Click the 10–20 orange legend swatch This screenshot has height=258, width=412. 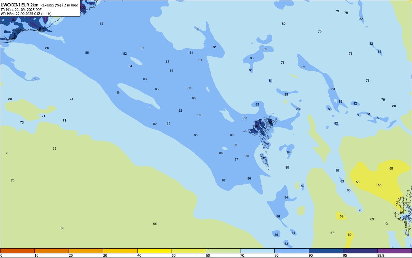click(x=51, y=251)
